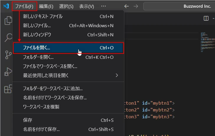This screenshot has height=136, width=215.
Task: Click the VS Code logo icon
Action: coord(6,6)
